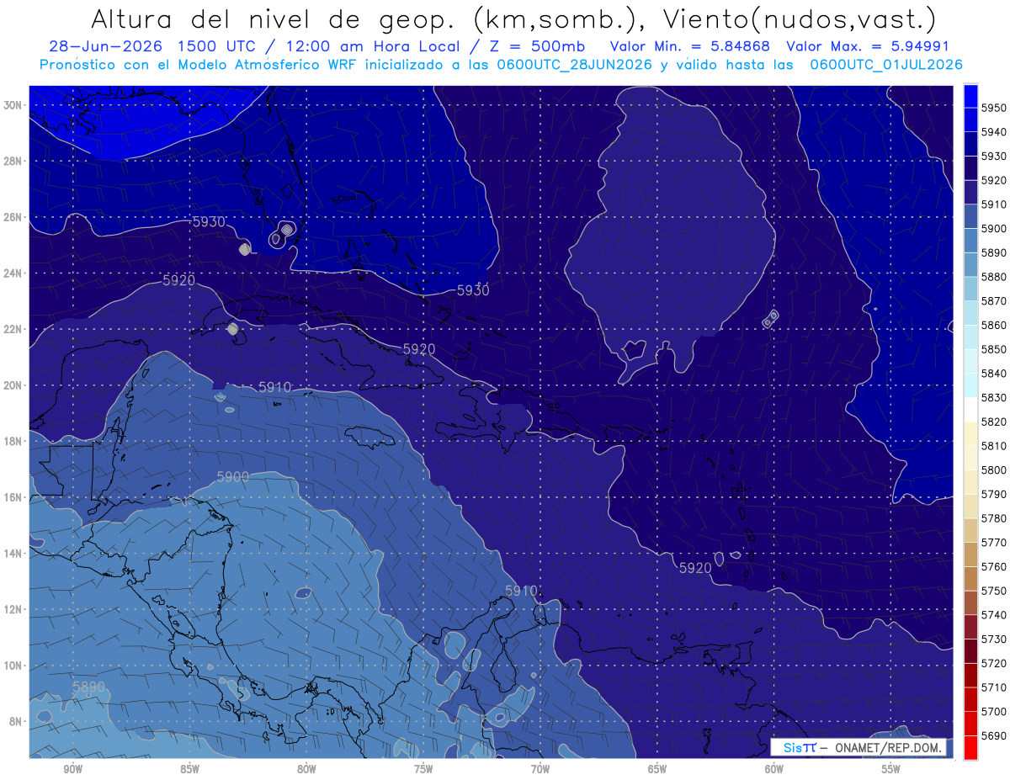Click the 5930 contour label near the Bahamas
1010x780 pixels.
pos(473,290)
